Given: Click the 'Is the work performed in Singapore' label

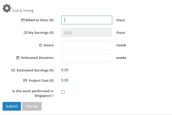Looking at the screenshot, I should [x=33, y=93].
